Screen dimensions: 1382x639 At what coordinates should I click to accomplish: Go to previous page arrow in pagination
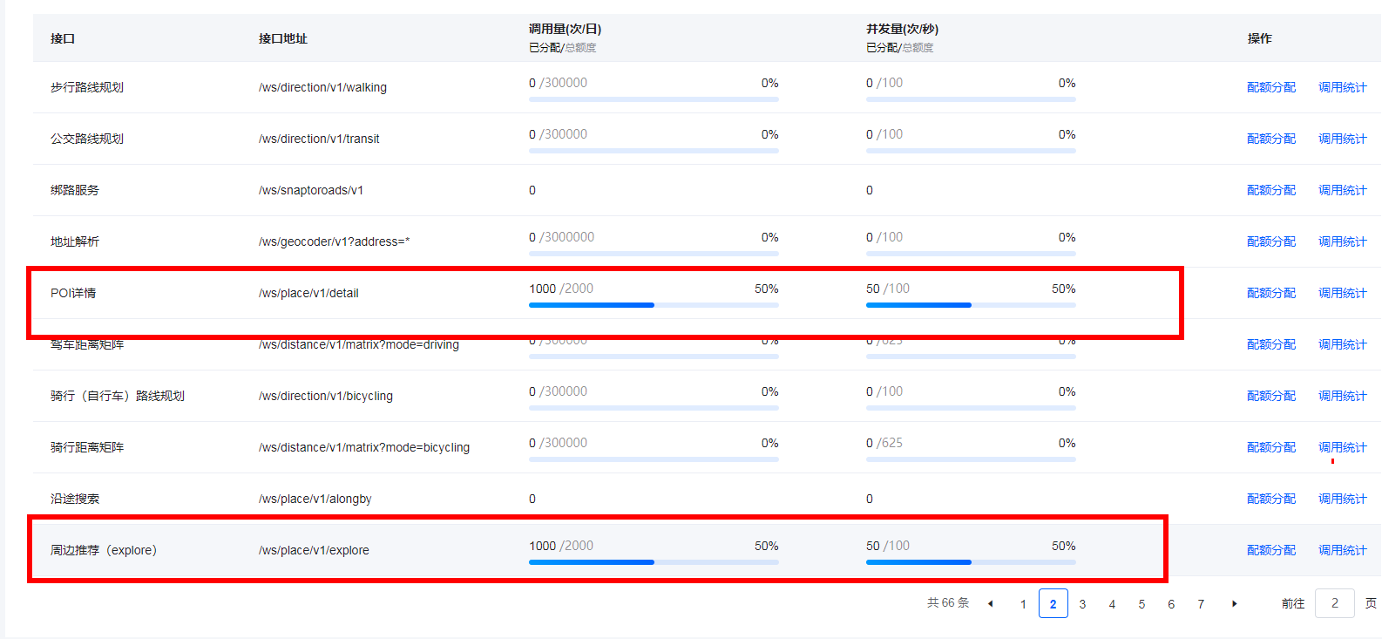(x=990, y=604)
